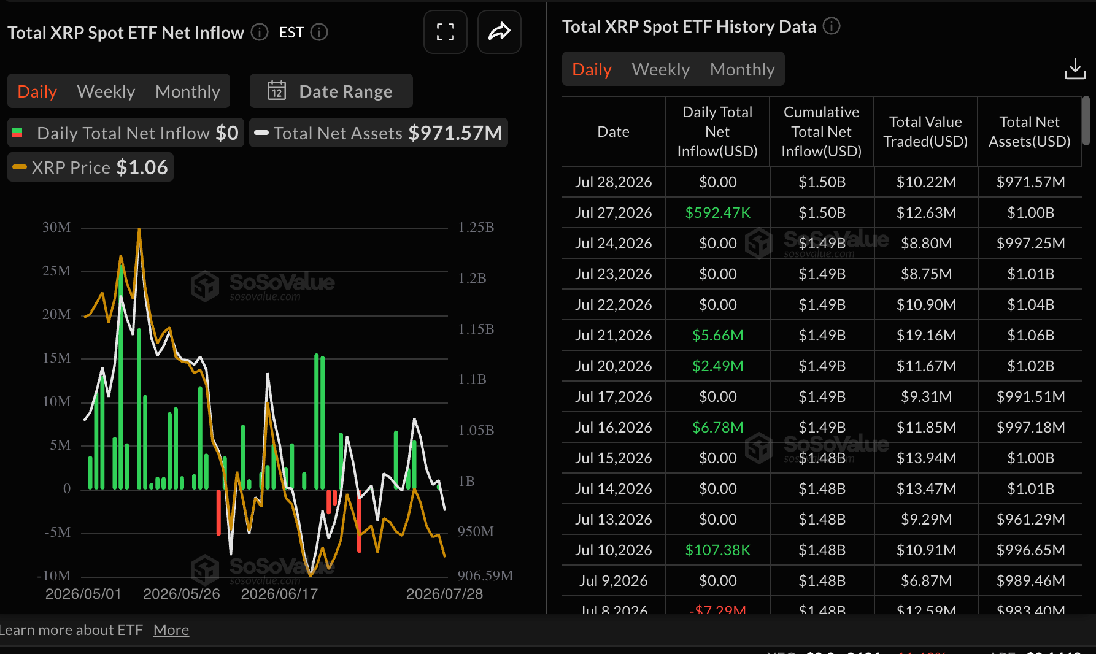This screenshot has width=1096, height=654.
Task: Click the 2026/06/17 x-axis label
Action: click(x=279, y=594)
